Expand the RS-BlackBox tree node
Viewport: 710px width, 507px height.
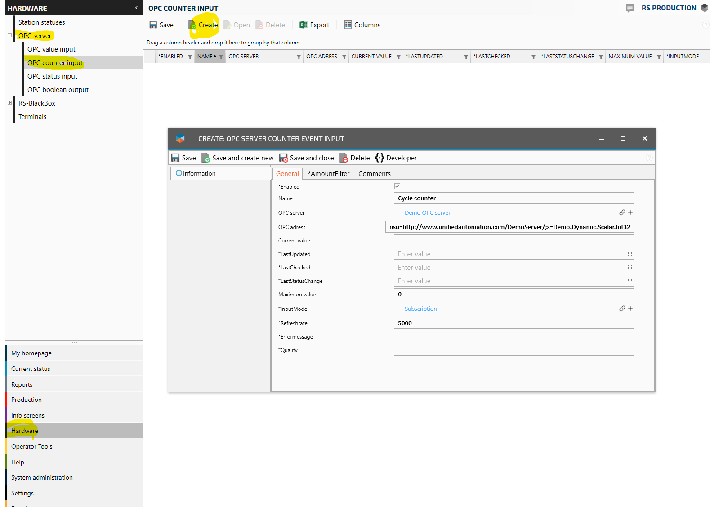coord(9,103)
